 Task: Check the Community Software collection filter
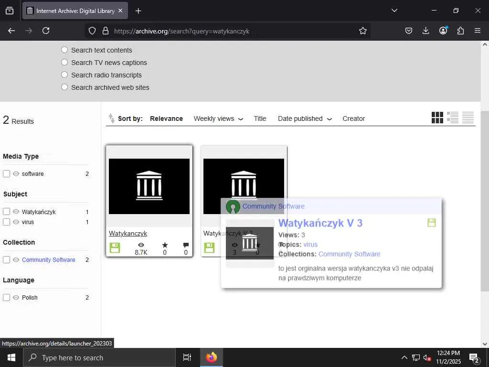click(x=6, y=259)
